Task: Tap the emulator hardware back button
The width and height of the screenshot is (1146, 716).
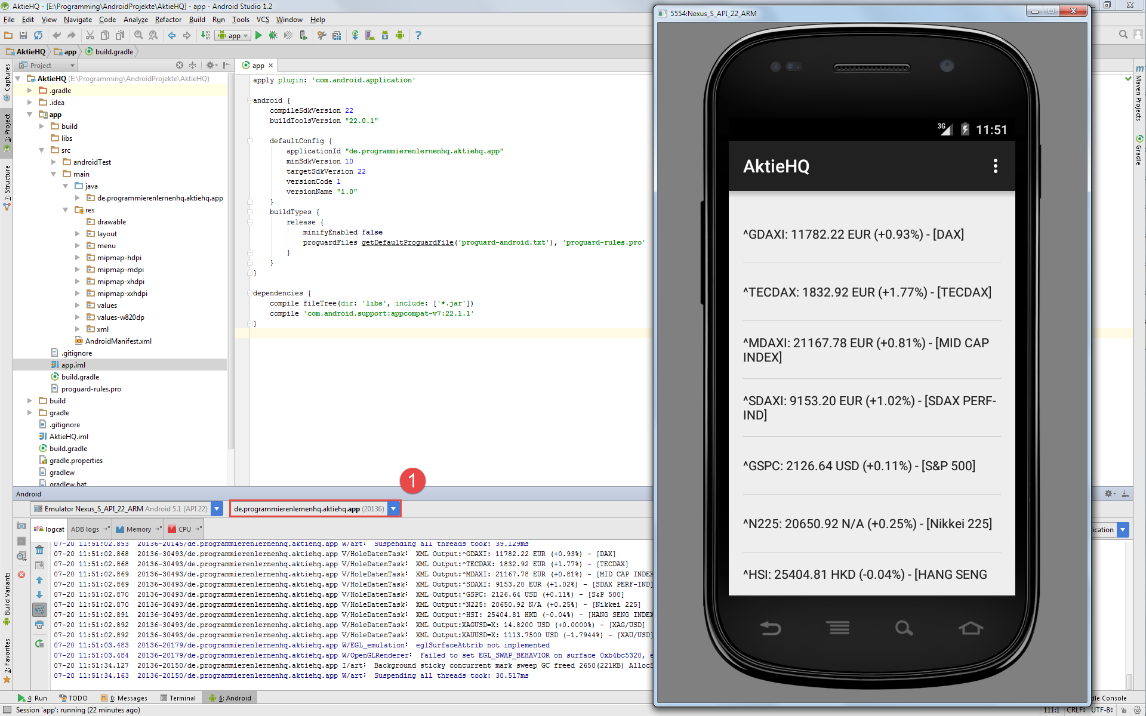Action: pos(771,628)
